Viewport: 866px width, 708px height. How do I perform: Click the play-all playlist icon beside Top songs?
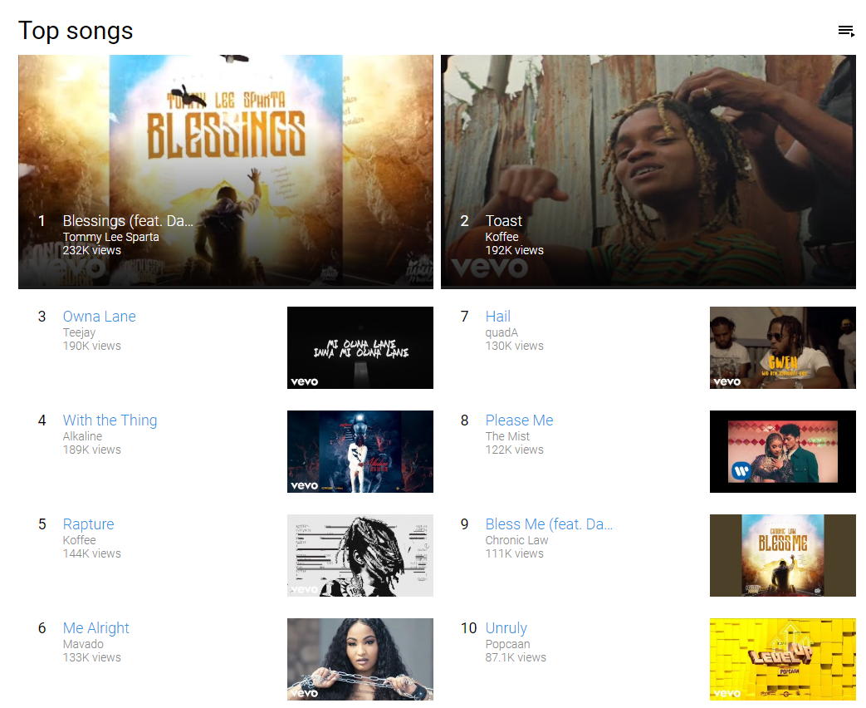point(845,31)
